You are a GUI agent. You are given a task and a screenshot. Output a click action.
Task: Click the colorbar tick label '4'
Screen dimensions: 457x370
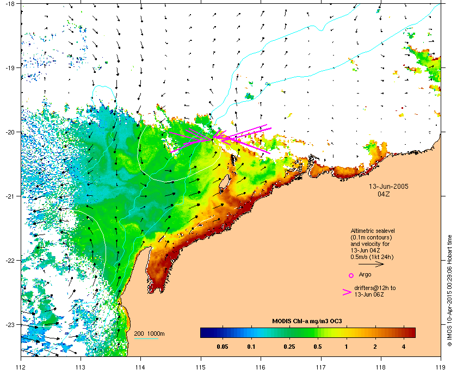click(404, 347)
